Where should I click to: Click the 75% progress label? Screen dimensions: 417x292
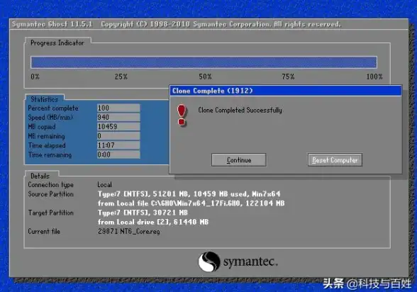[x=288, y=77]
